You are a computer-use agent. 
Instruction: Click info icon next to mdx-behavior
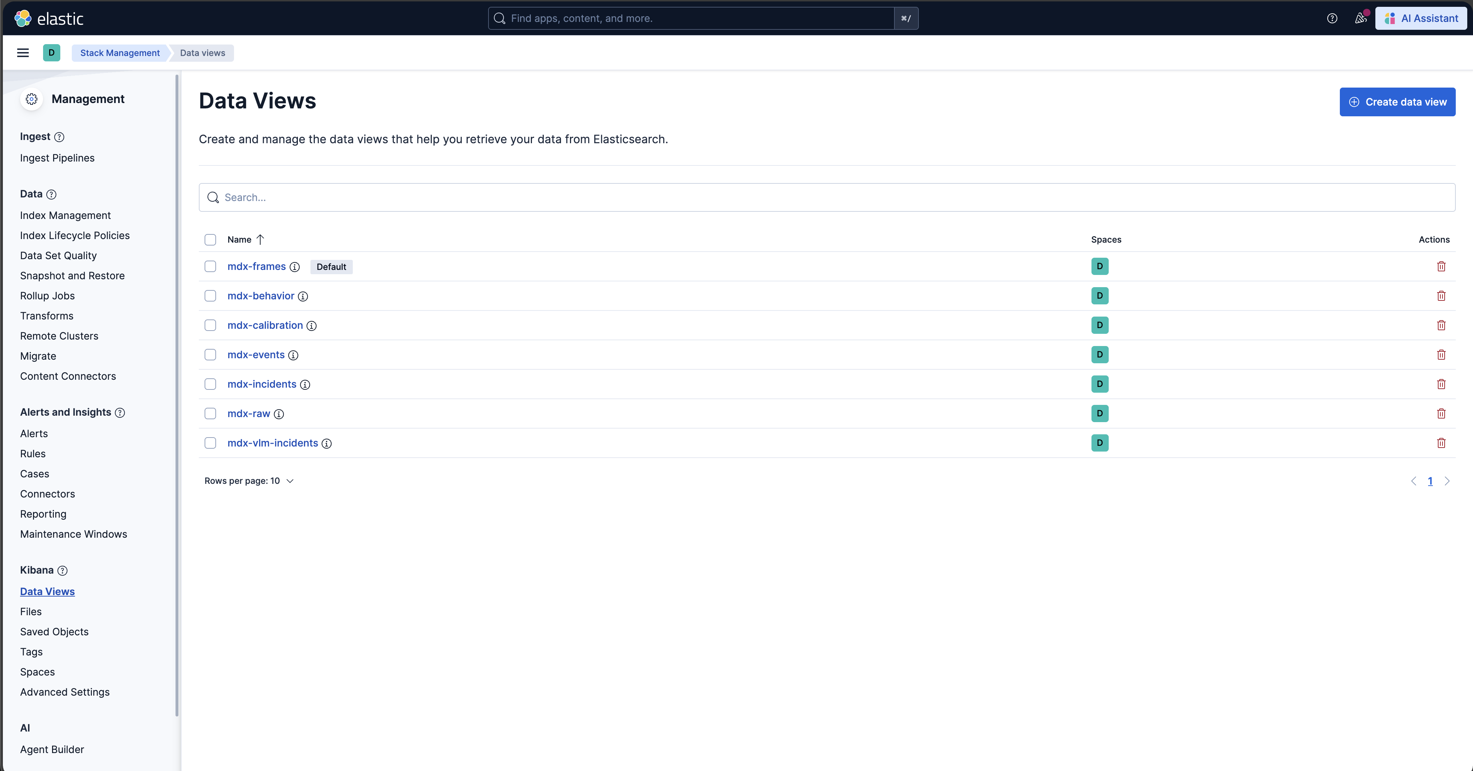pos(303,296)
